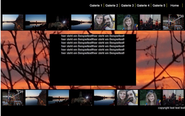The height and width of the screenshot is (116, 185).
Task: Open fourth top-row thumbnail of river reflection
Action: point(82,22)
